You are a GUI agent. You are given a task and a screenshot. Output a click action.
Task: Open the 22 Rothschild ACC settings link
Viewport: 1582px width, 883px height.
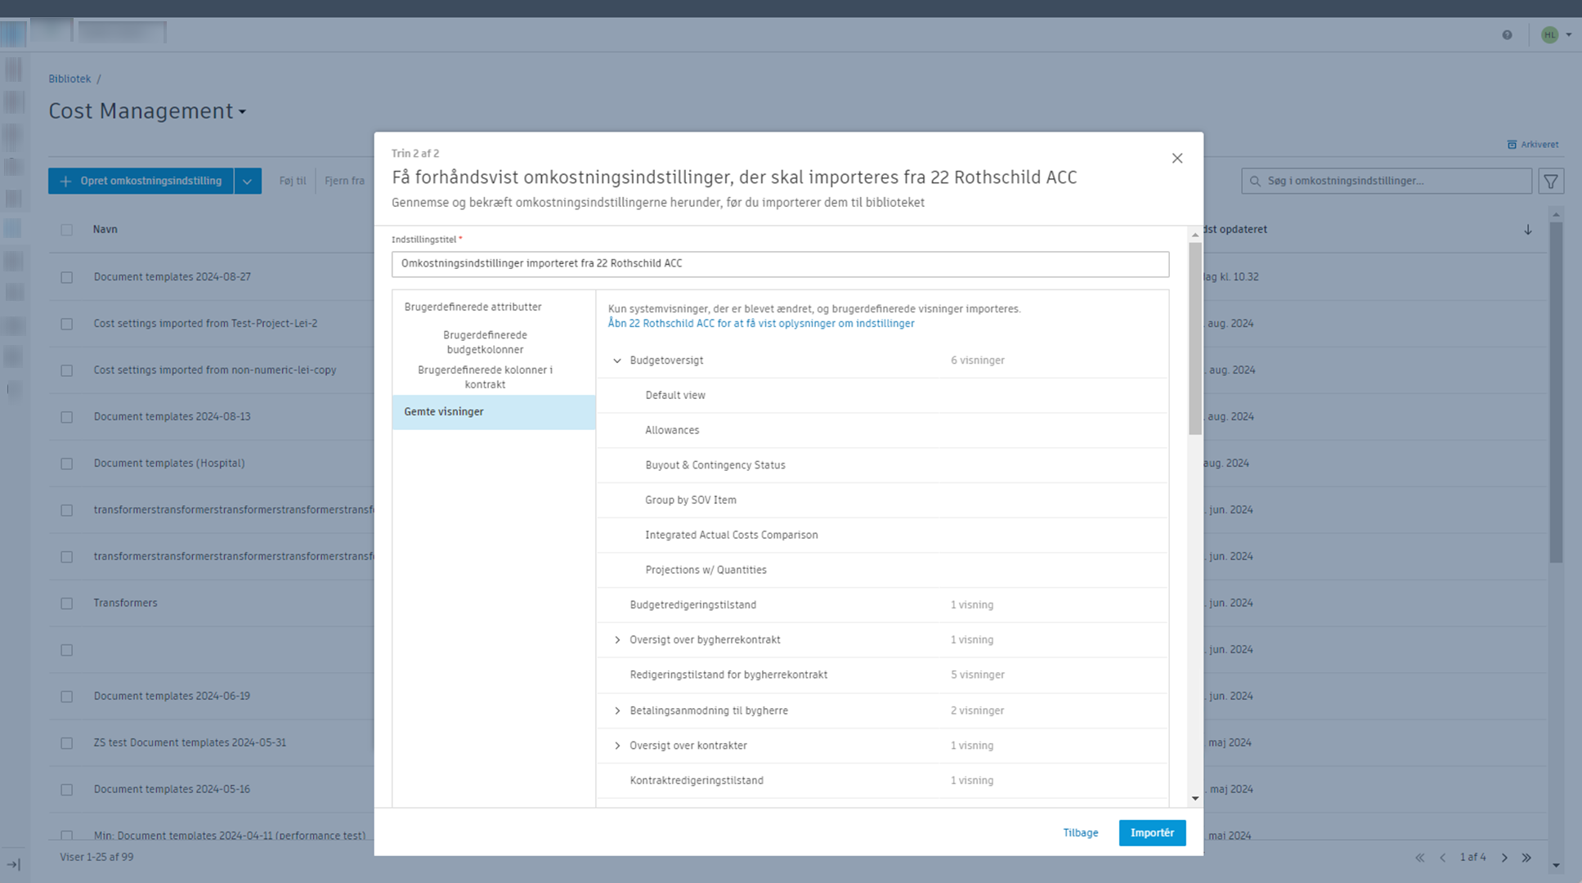click(x=760, y=324)
